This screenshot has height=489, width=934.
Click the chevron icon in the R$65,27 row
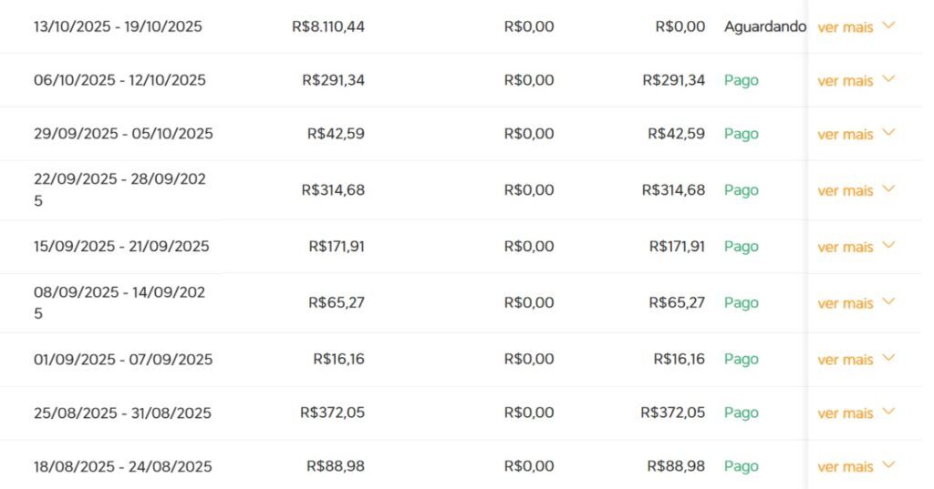click(x=888, y=302)
